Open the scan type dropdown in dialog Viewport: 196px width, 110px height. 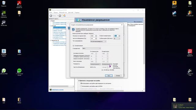98,42
